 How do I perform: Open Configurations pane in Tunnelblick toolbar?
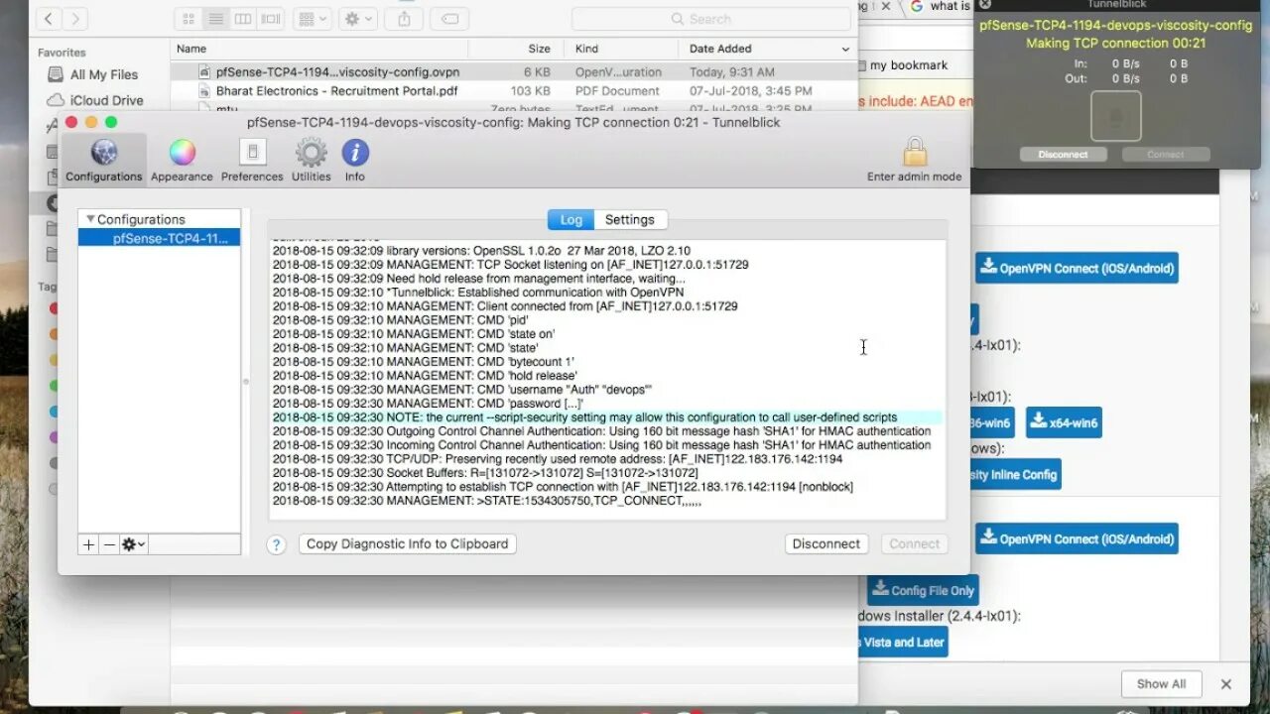[104, 160]
